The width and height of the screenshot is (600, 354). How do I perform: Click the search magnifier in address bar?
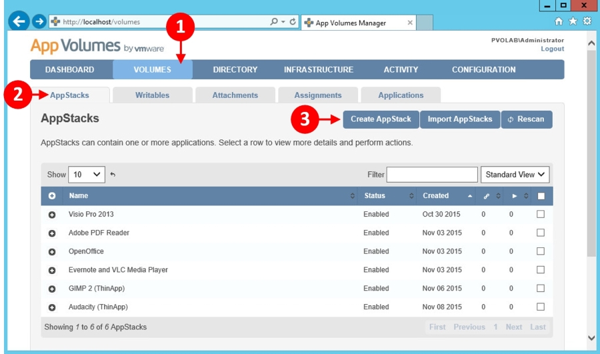pyautogui.click(x=273, y=22)
